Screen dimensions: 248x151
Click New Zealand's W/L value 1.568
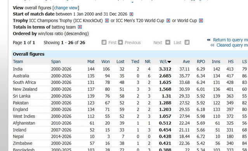[165, 89]
